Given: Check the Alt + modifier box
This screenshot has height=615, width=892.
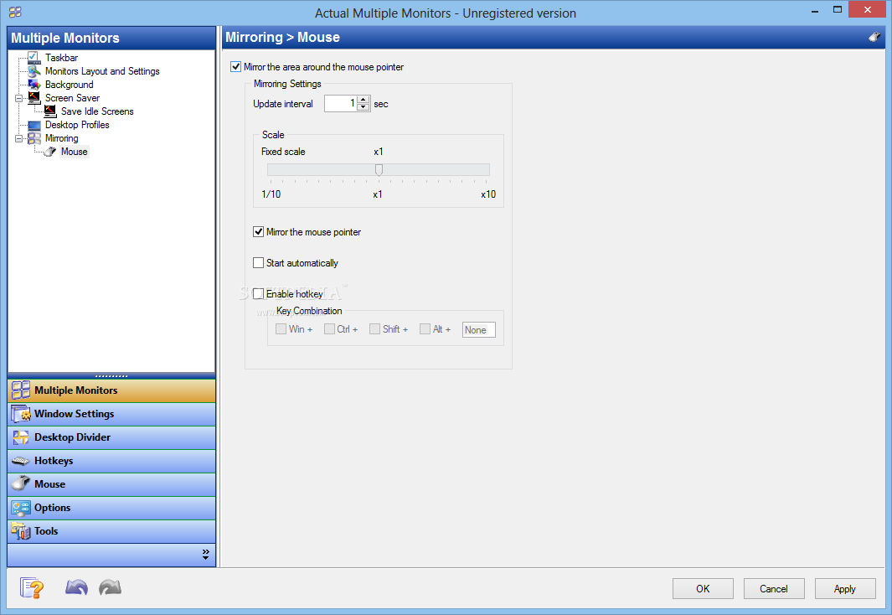Looking at the screenshot, I should [425, 328].
